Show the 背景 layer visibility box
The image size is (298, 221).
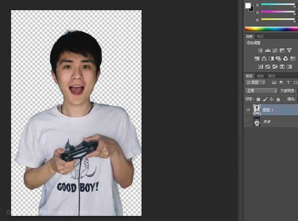[248, 122]
